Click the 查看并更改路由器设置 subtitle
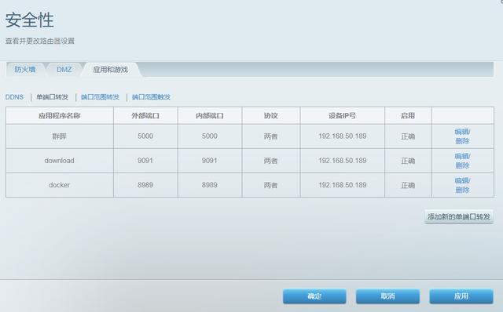 40,41
